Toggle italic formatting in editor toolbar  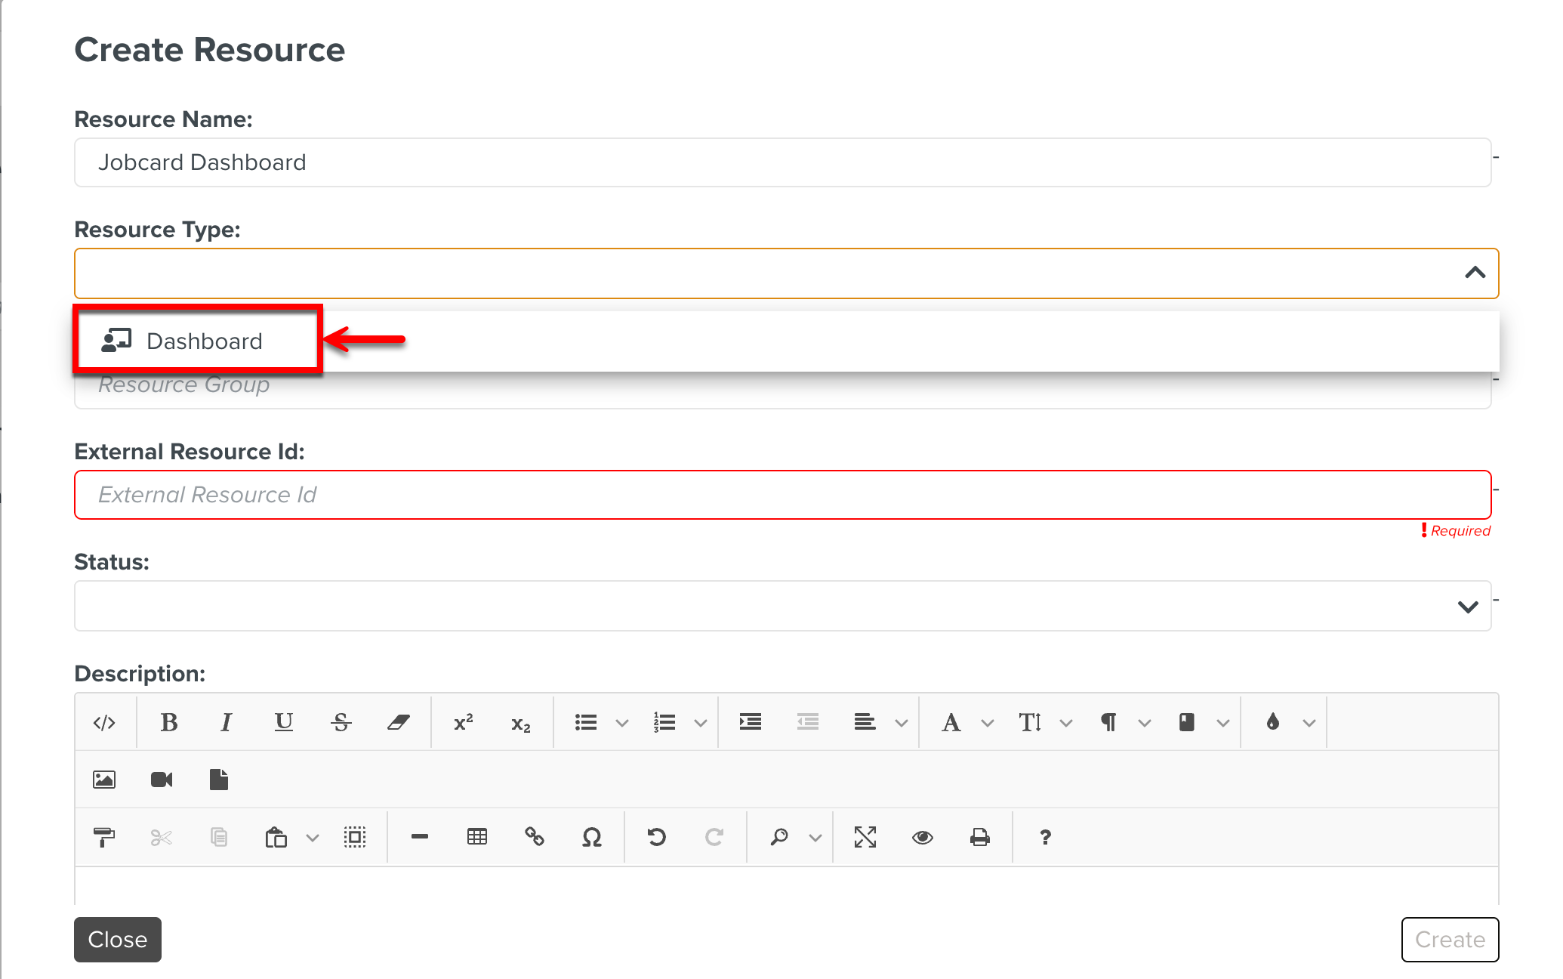[x=226, y=723]
